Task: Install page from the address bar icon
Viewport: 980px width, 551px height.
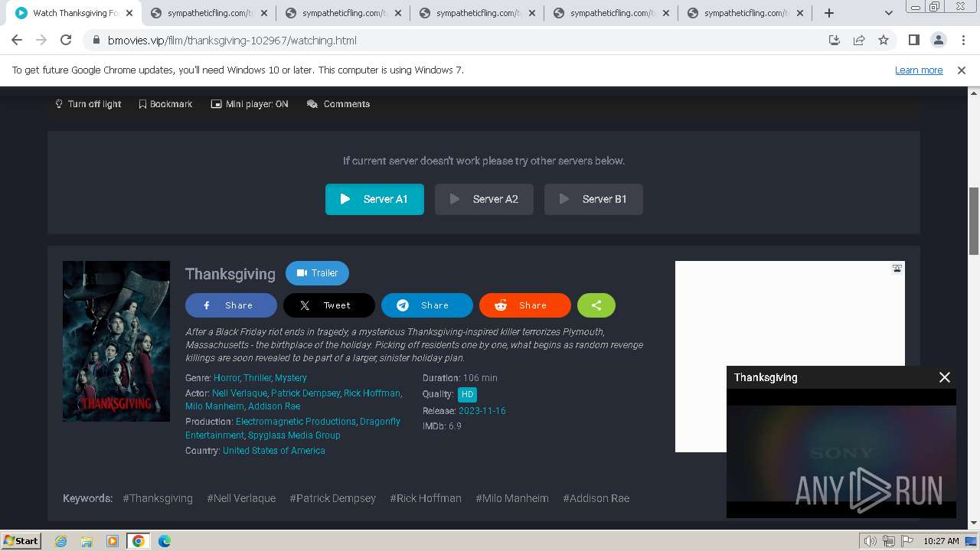Action: tap(835, 40)
